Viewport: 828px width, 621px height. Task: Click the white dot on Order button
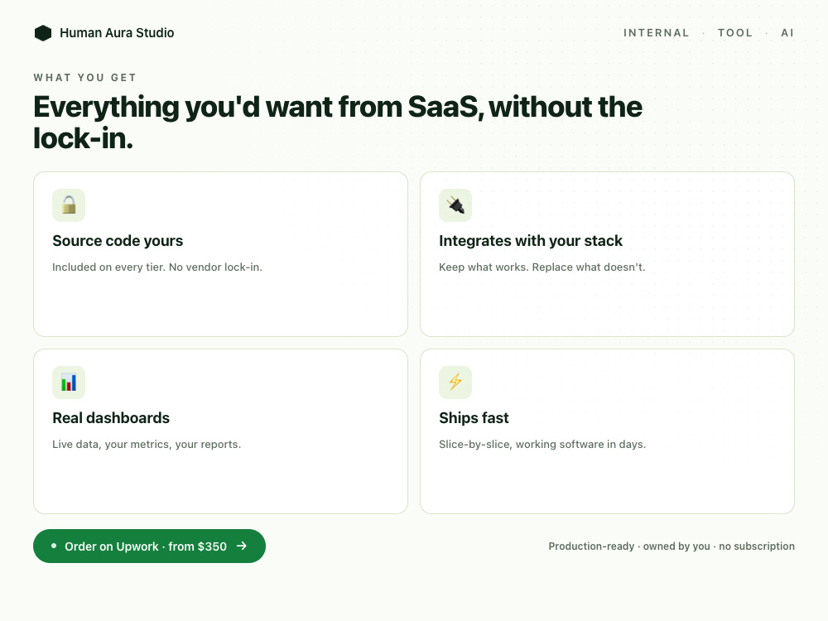[x=54, y=546]
